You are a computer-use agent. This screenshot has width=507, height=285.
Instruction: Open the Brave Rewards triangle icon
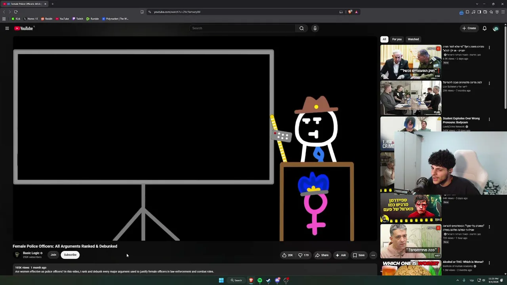coord(356,12)
